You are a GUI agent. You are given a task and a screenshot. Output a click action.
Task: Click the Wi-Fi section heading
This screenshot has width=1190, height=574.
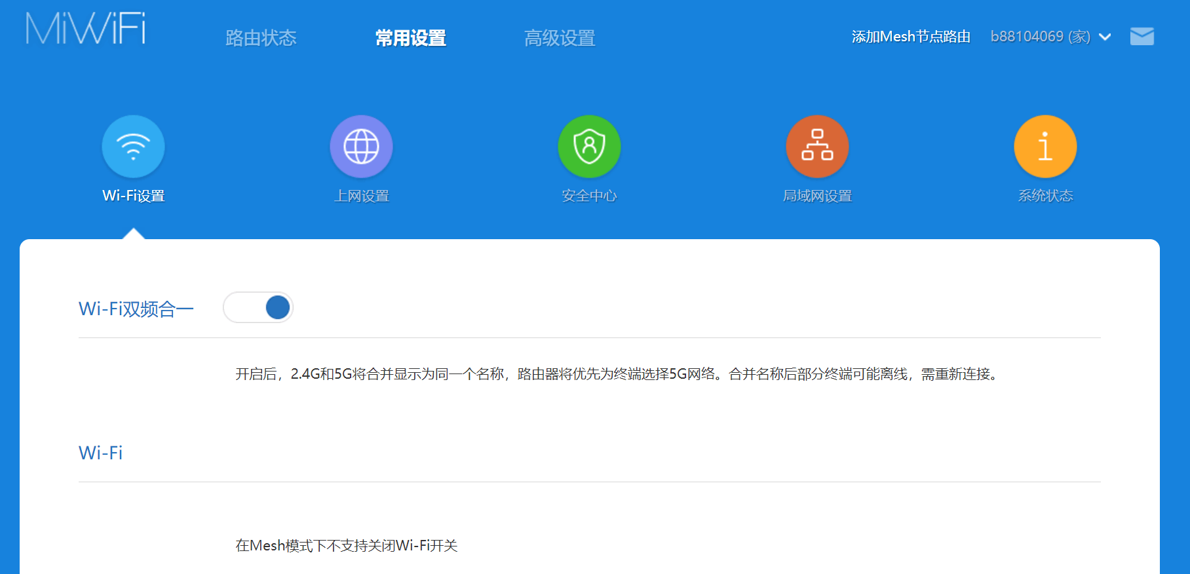pos(101,453)
